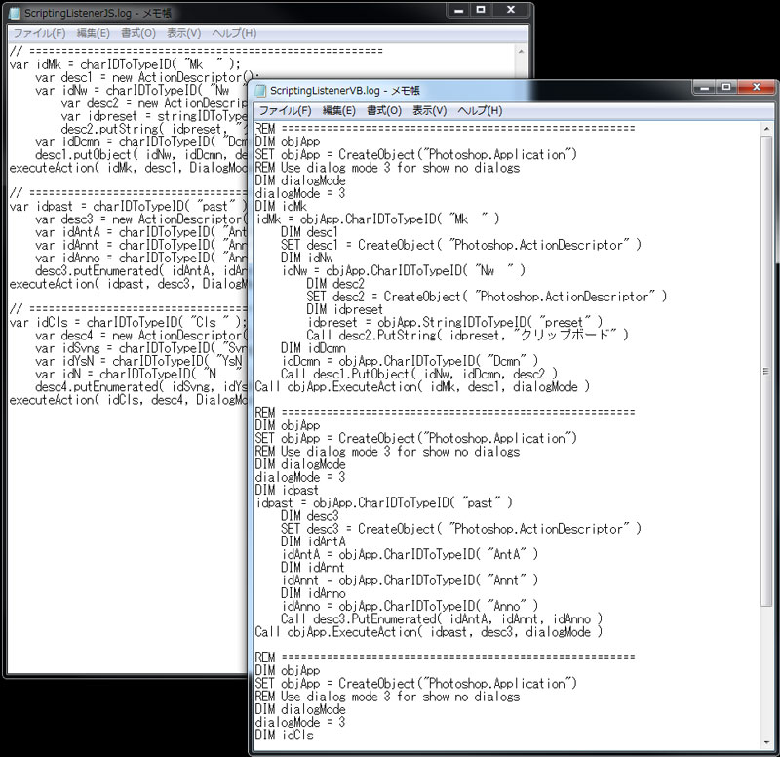Open 表示(V) menu in ScriptingListenerJS.log window
The image size is (780, 757).
tap(183, 33)
